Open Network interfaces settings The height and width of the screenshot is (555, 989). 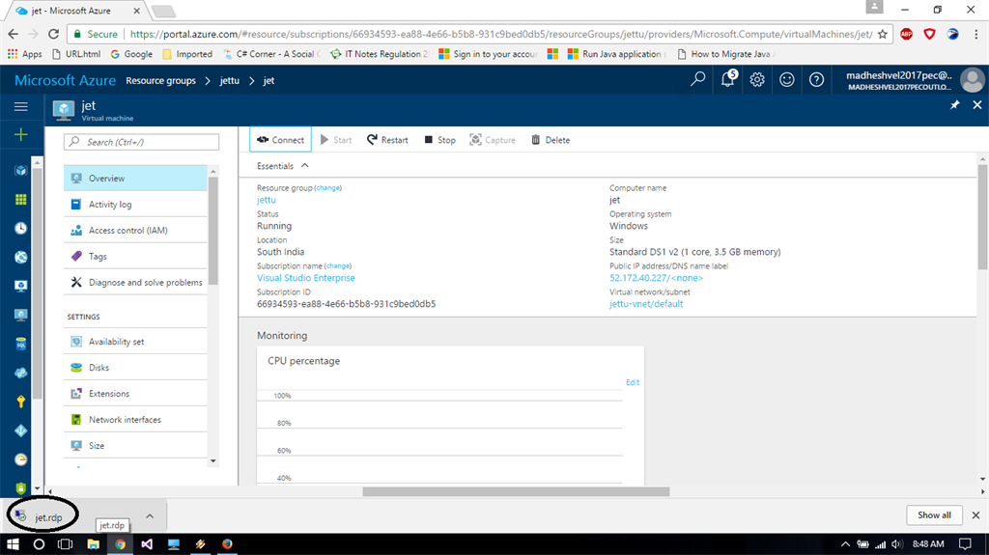(x=135, y=420)
